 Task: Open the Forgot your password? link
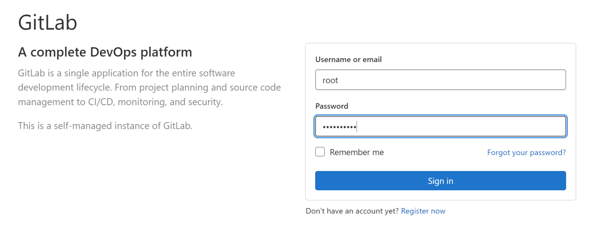(526, 153)
